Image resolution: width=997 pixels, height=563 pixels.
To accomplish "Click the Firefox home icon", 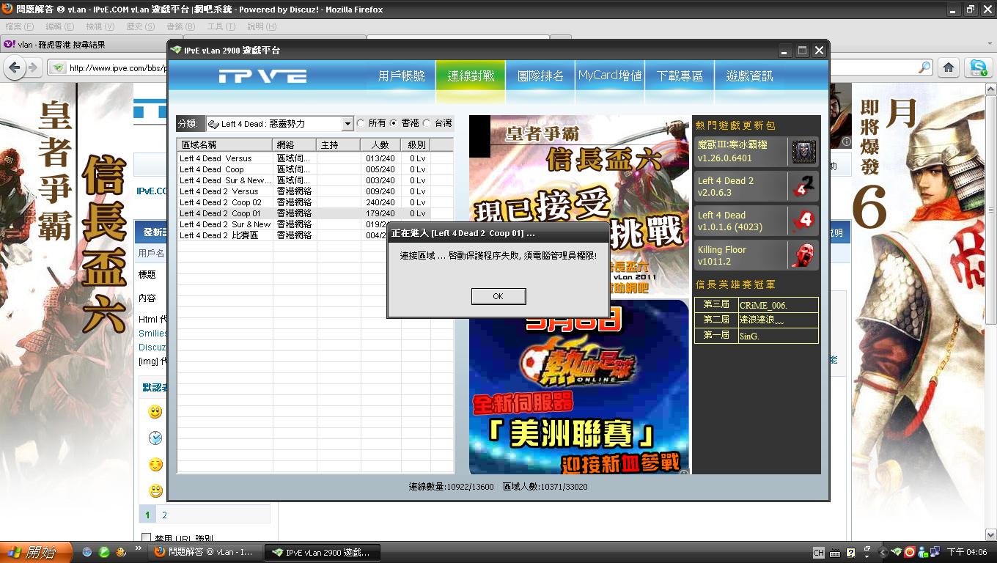I will (948, 67).
